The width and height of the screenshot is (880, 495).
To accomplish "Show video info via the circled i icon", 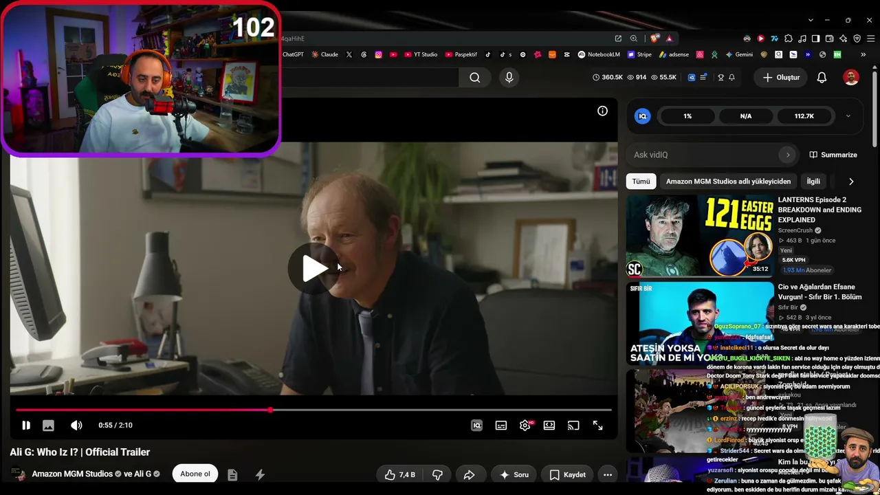I will coord(602,111).
